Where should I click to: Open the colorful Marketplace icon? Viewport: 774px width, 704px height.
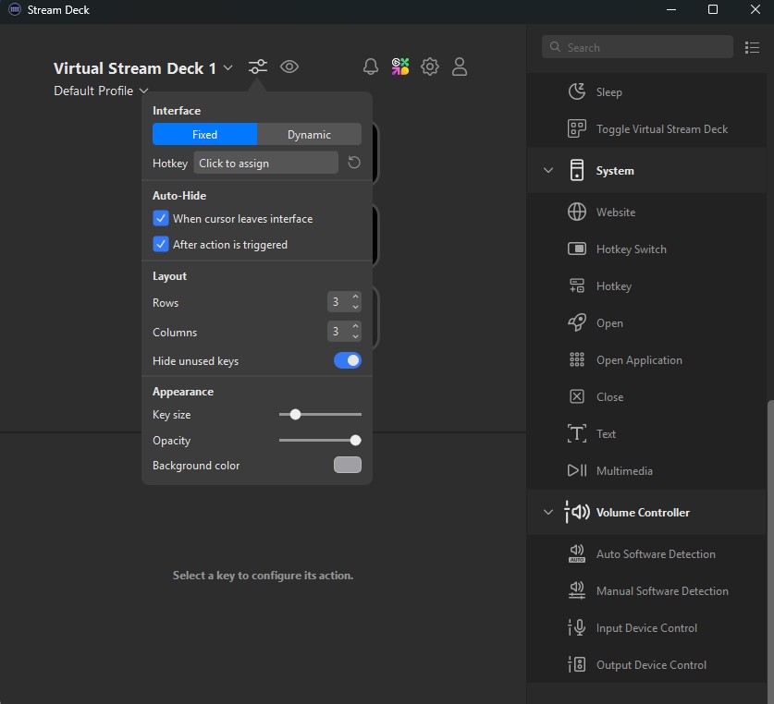[x=400, y=67]
